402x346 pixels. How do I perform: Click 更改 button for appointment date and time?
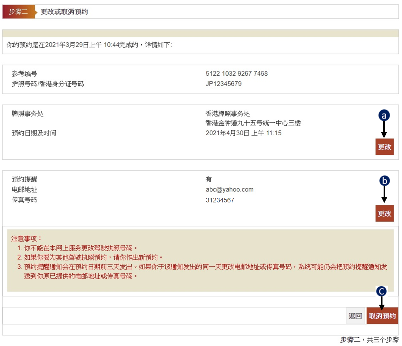pyautogui.click(x=384, y=147)
